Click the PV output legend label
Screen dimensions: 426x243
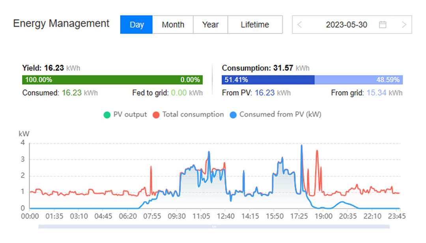[x=130, y=115]
